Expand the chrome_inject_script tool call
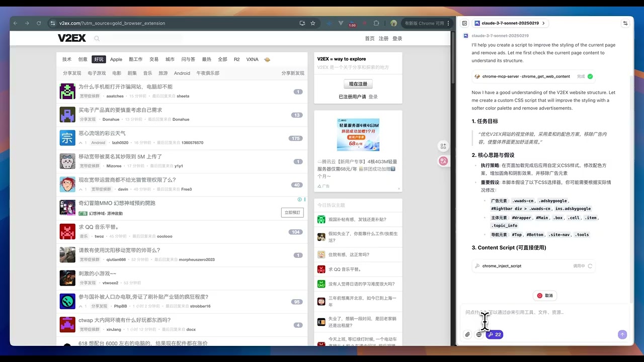Image resolution: width=644 pixels, height=362 pixels. [533, 266]
